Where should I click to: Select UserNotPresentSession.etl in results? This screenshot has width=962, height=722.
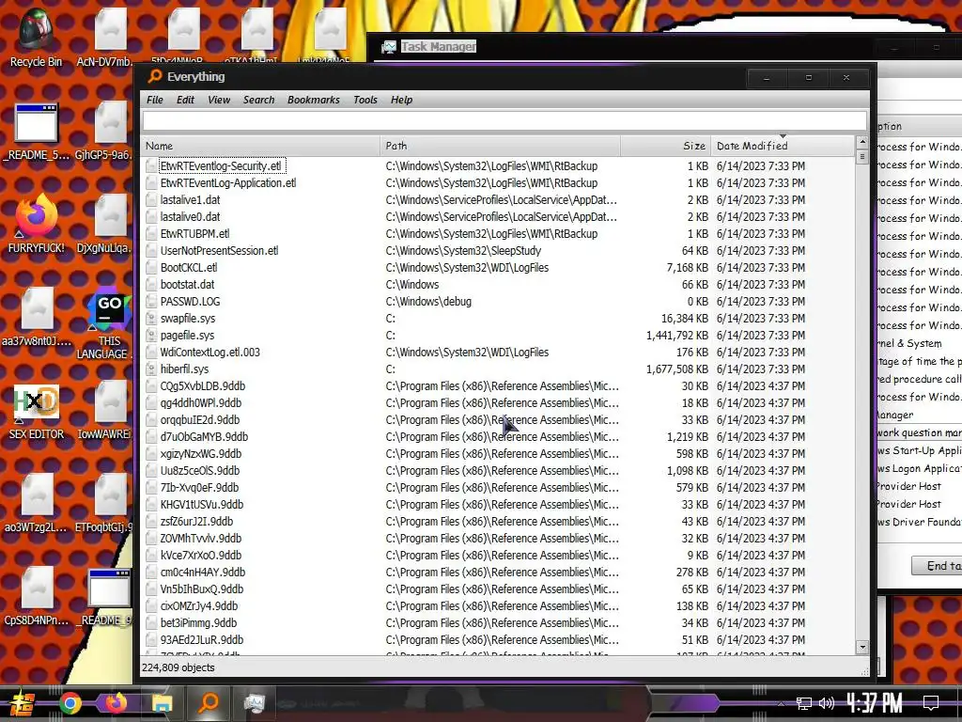(x=498, y=250)
